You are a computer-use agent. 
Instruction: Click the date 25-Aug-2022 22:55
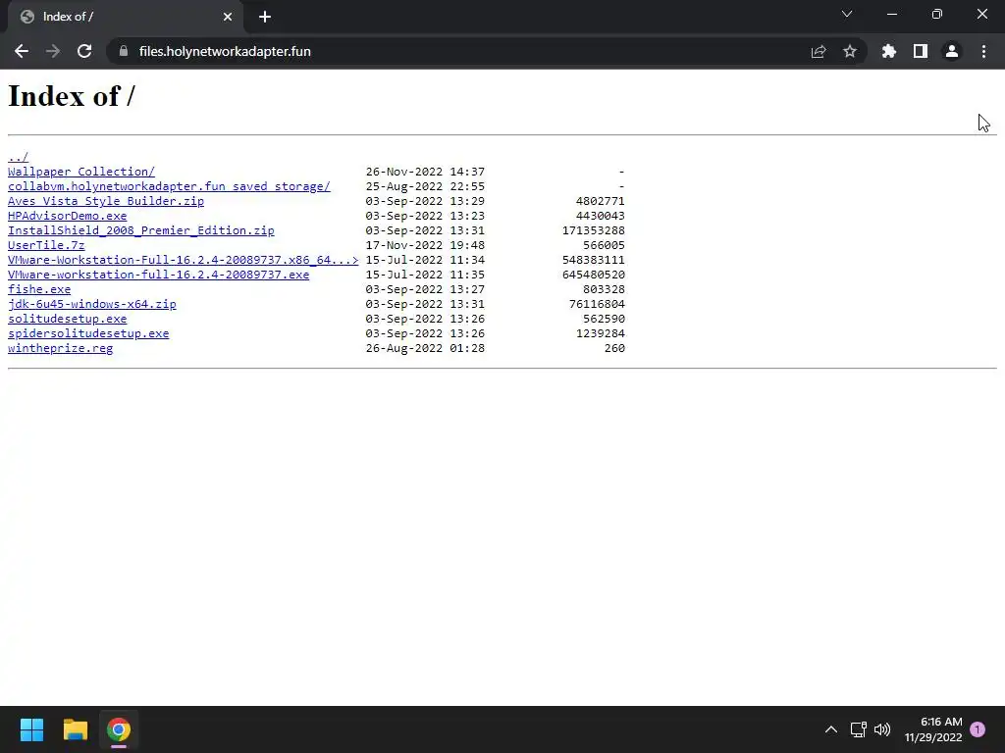point(425,186)
